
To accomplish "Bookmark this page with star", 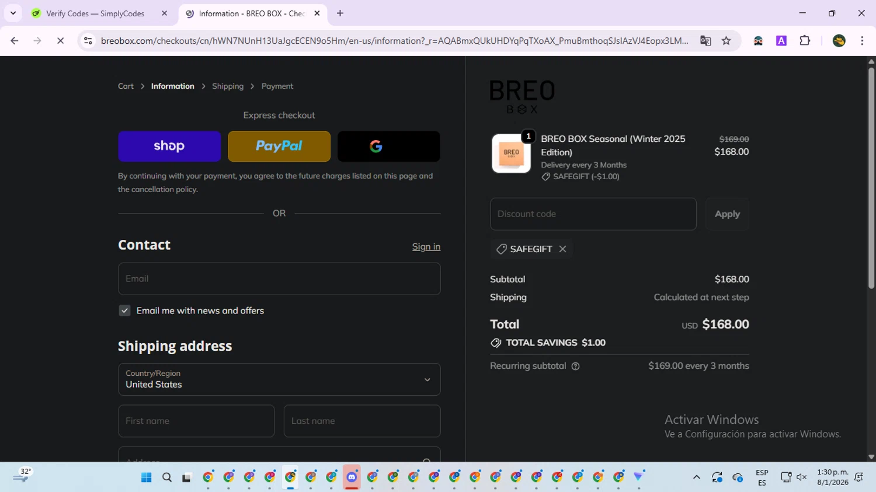I will 726,41.
